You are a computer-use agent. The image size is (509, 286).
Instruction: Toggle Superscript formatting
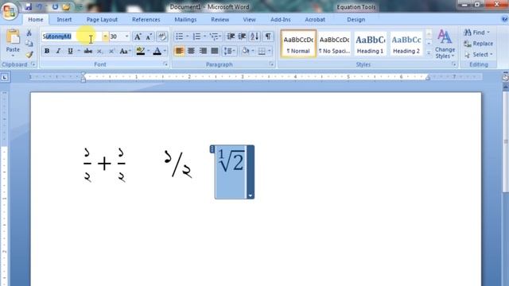pyautogui.click(x=111, y=51)
